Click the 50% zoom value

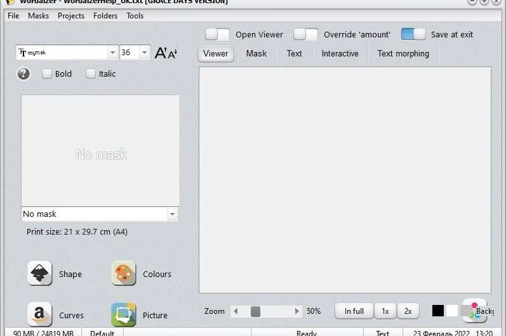(x=314, y=311)
